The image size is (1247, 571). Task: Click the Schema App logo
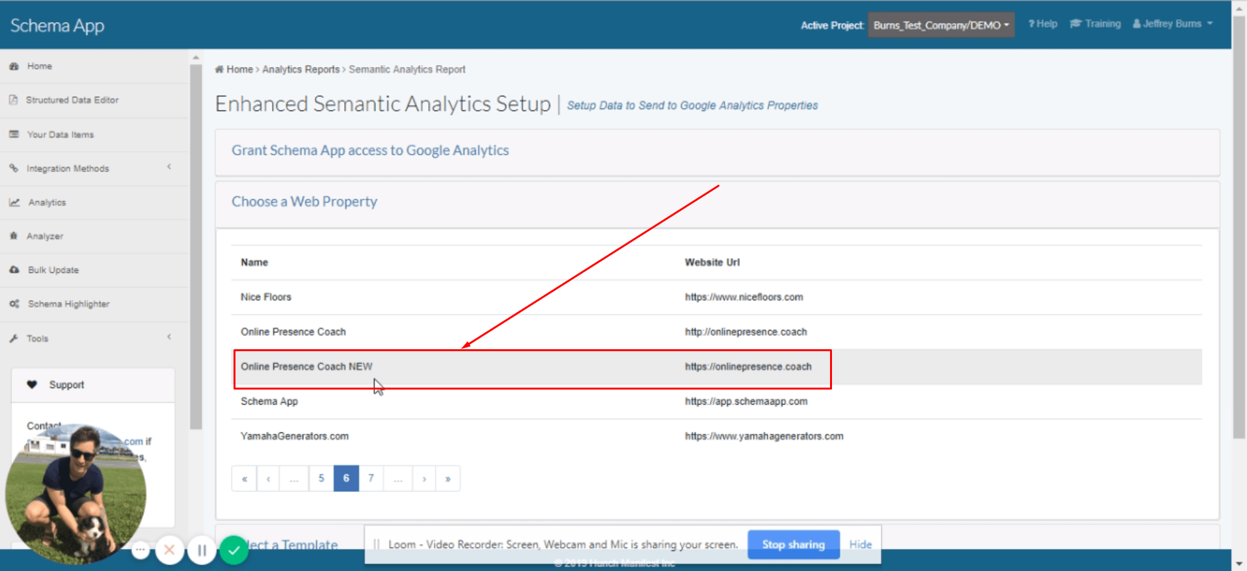pyautogui.click(x=57, y=25)
